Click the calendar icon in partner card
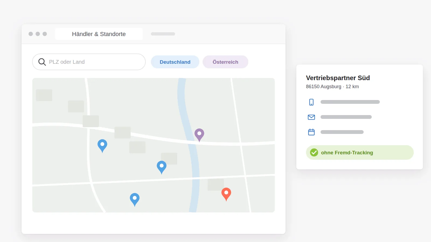Image resolution: width=431 pixels, height=242 pixels. (x=311, y=132)
